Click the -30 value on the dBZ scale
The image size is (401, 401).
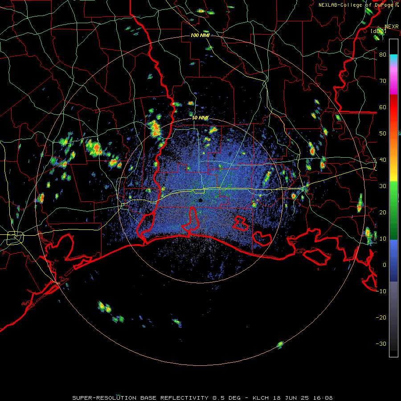click(x=381, y=344)
